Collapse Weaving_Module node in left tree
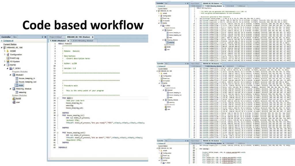 click(10, 89)
